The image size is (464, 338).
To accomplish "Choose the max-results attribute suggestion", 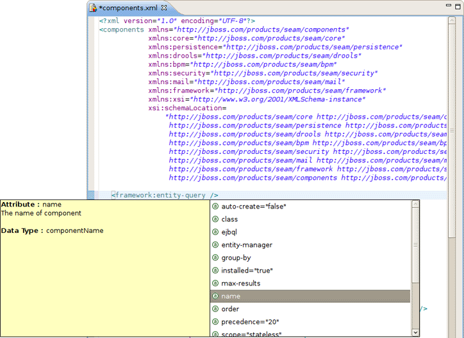I will [x=310, y=283].
